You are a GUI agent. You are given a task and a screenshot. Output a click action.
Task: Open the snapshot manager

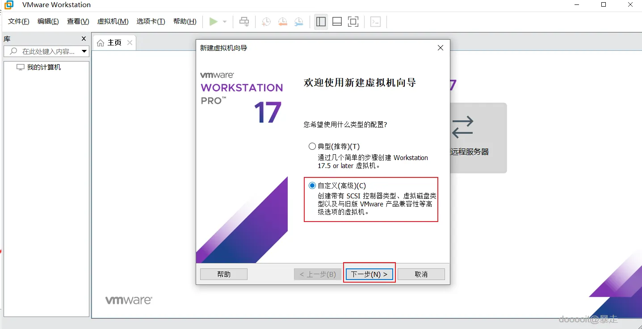pyautogui.click(x=298, y=21)
